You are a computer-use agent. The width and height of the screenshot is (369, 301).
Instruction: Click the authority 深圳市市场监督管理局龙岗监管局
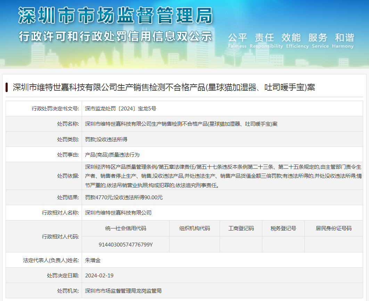click(x=123, y=291)
